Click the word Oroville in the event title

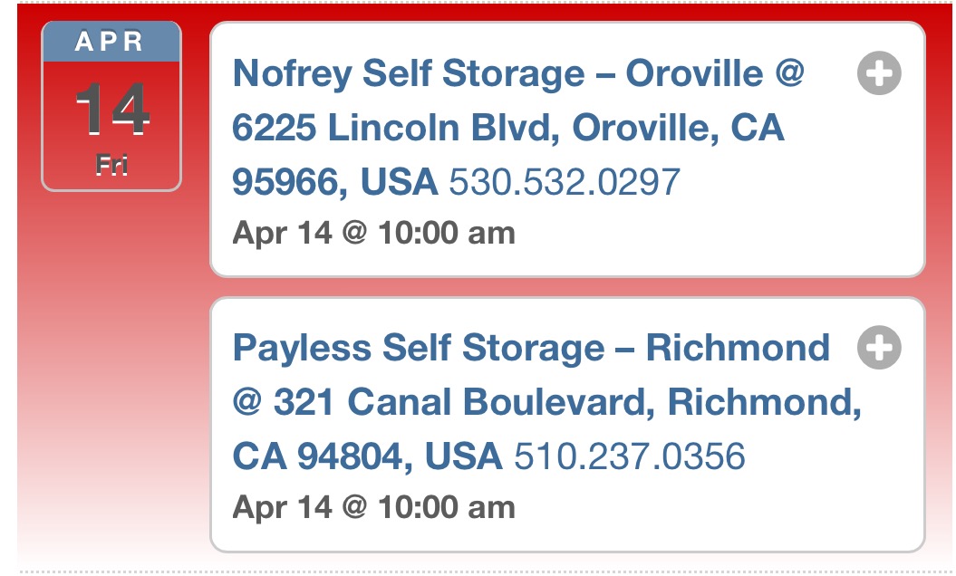687,73
